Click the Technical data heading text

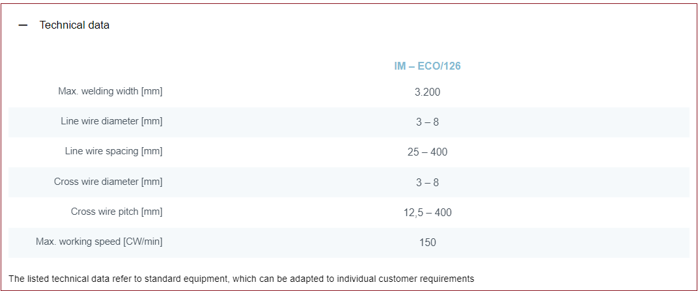74,25
